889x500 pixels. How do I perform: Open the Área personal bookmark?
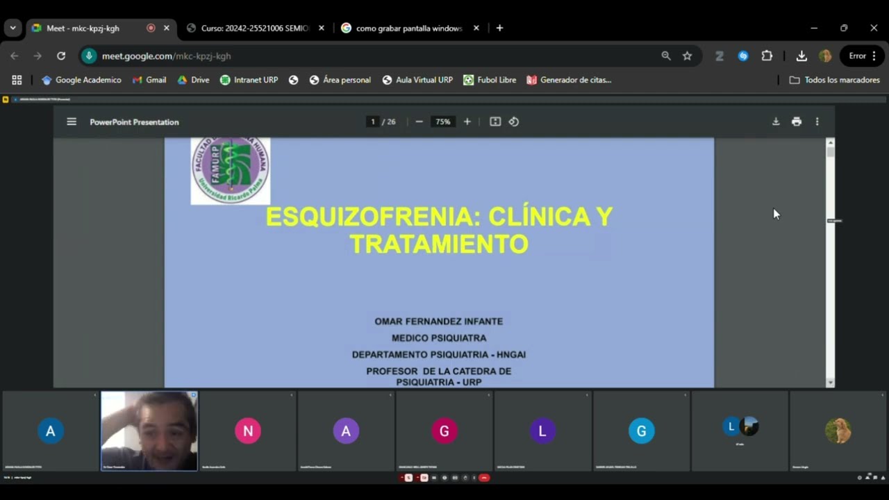coord(340,80)
